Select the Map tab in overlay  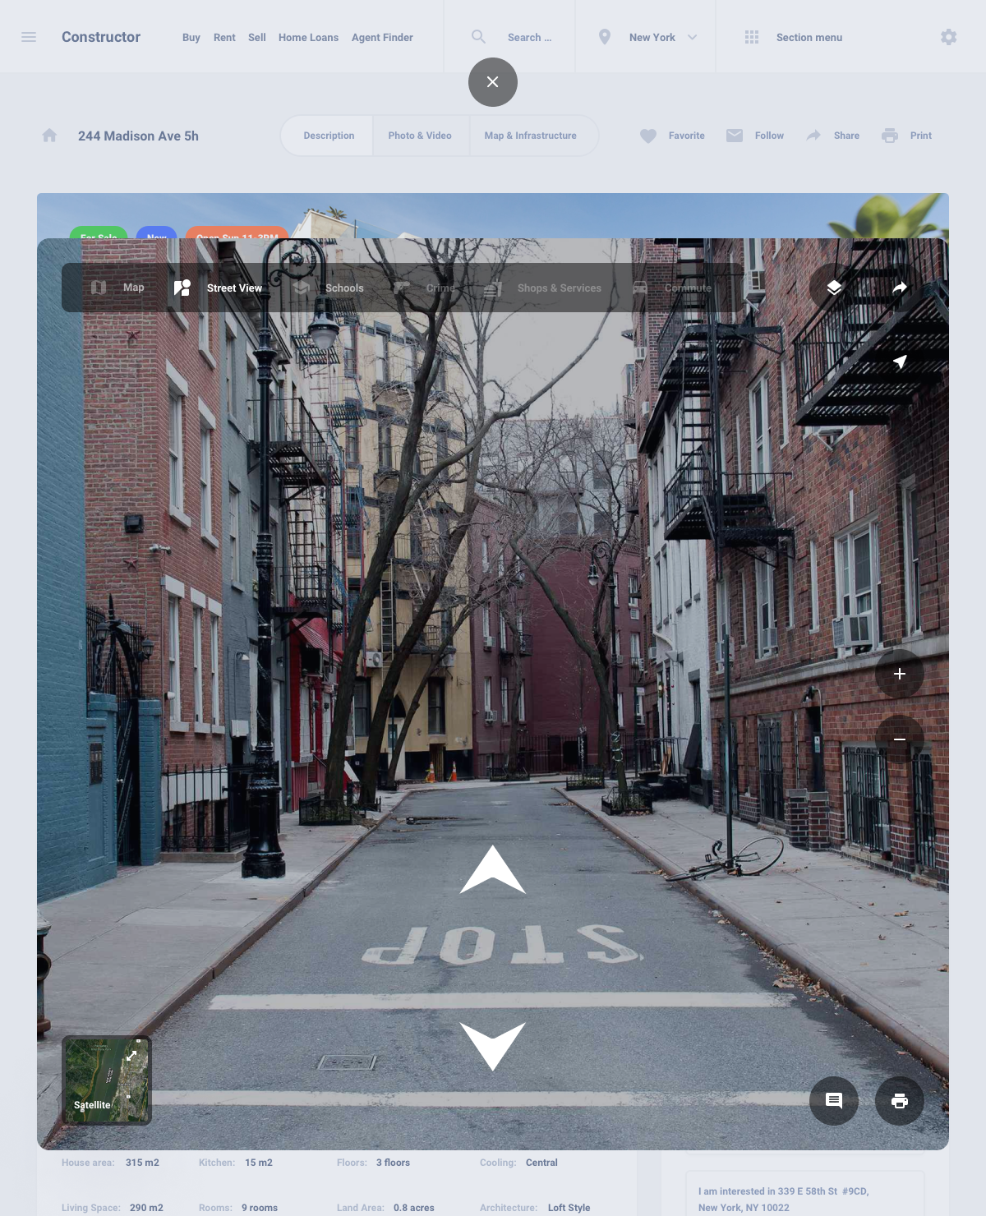pos(117,288)
